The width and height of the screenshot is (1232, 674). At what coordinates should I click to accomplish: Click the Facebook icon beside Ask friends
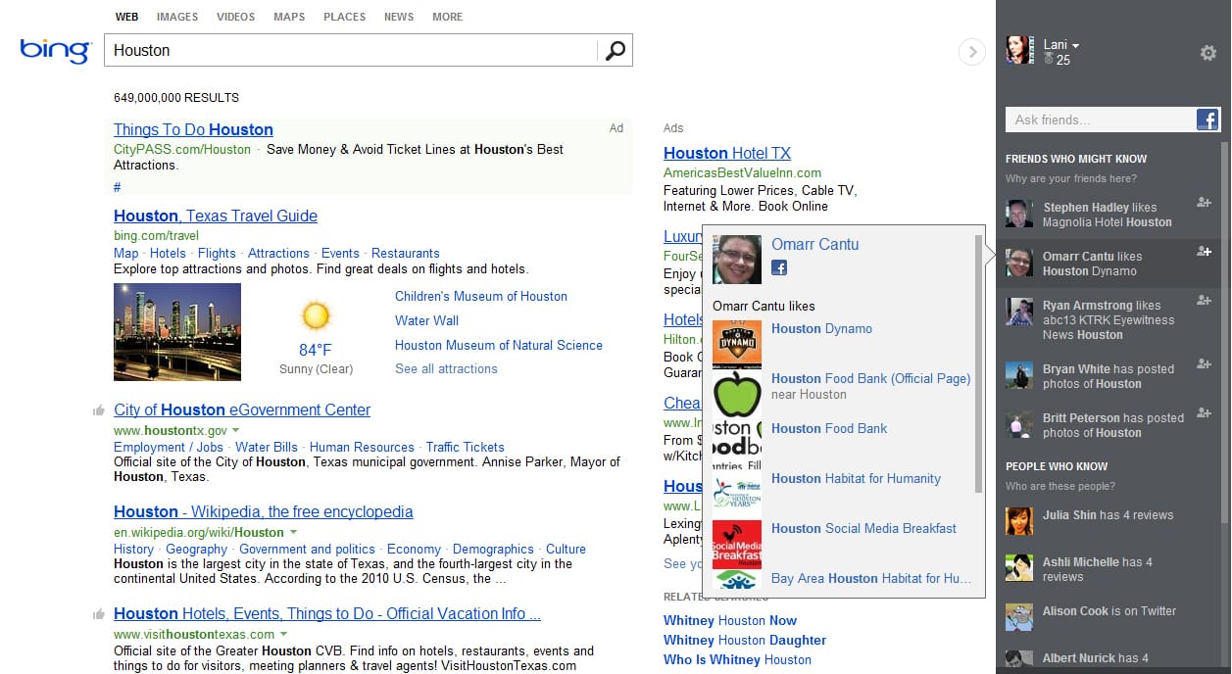[1207, 120]
